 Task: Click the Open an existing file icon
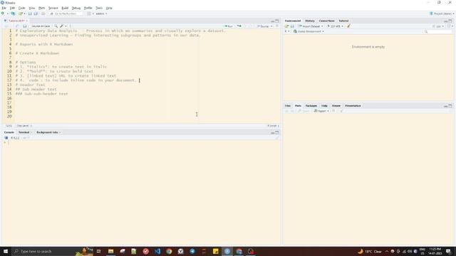(x=21, y=14)
